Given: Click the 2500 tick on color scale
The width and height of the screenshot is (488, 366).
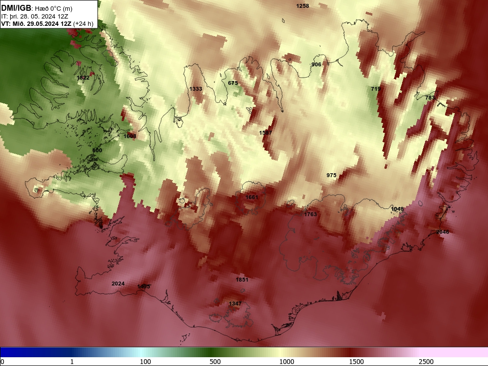Looking at the screenshot, I should [x=426, y=362].
